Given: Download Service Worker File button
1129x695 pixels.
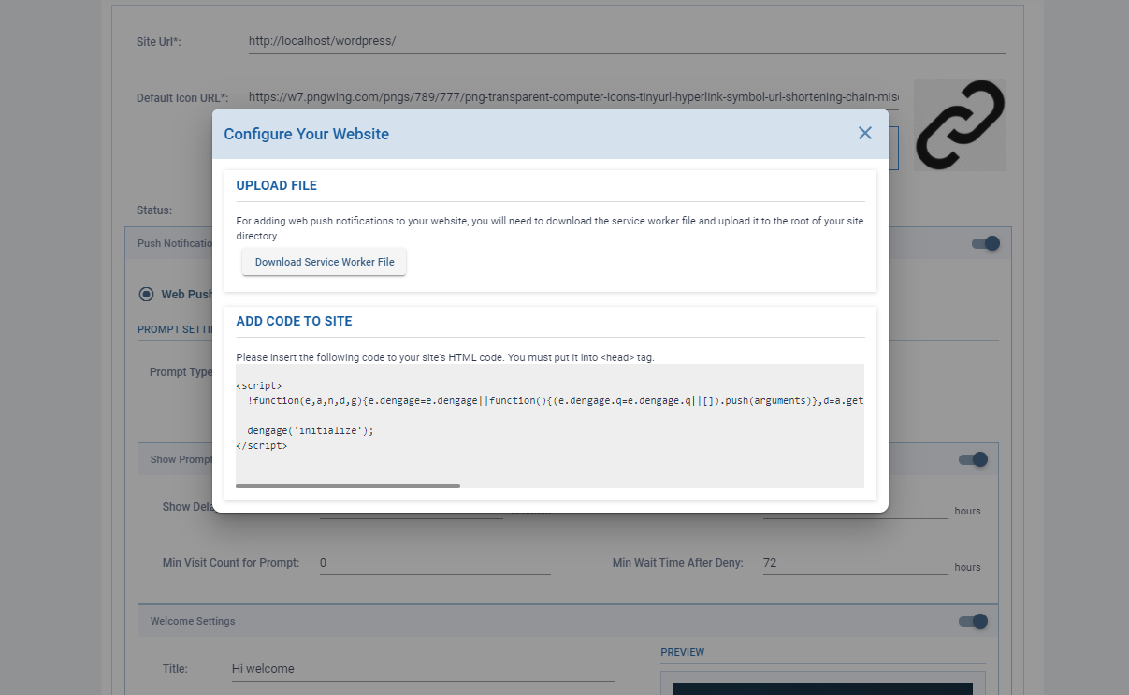Looking at the screenshot, I should point(325,262).
